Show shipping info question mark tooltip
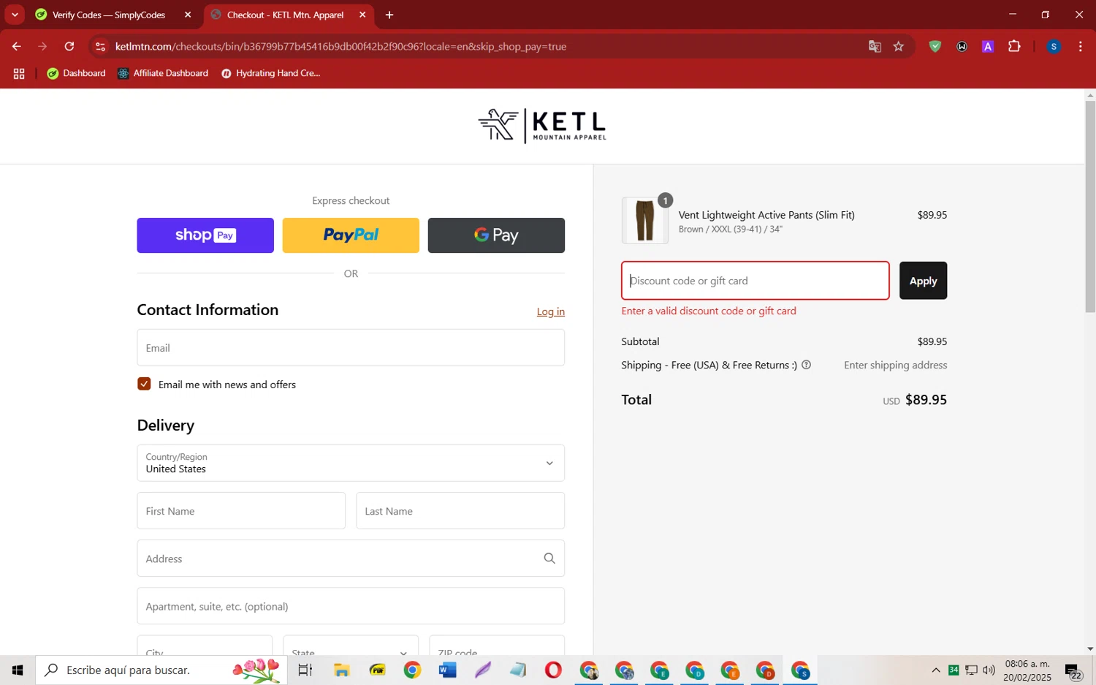Image resolution: width=1096 pixels, height=685 pixels. (x=807, y=365)
